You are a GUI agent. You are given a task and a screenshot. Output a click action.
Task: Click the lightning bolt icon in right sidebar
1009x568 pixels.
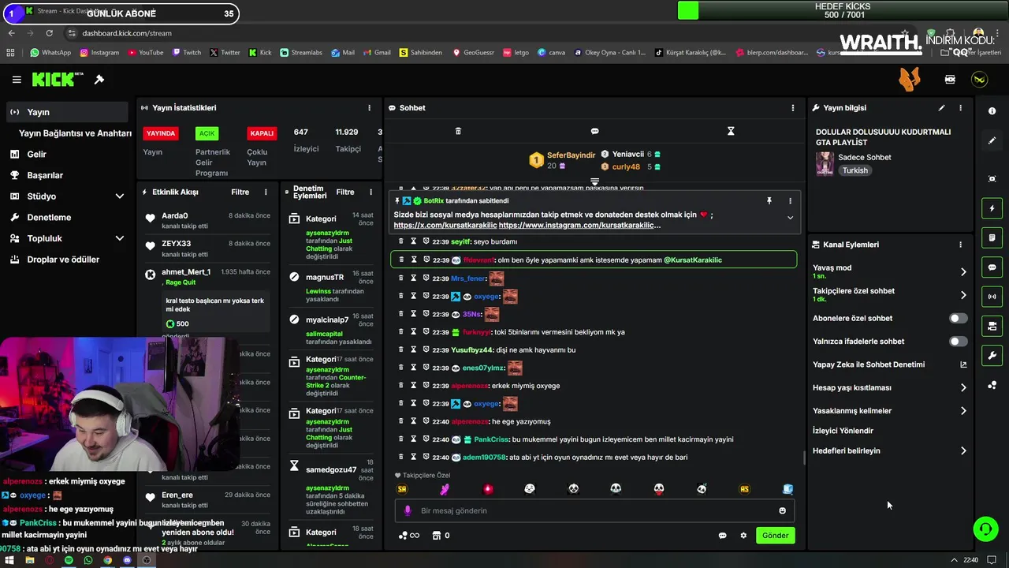pos(992,208)
